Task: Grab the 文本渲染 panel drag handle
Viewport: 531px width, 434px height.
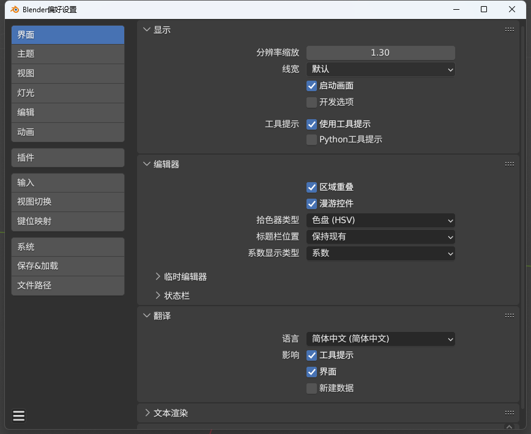Action: [510, 413]
